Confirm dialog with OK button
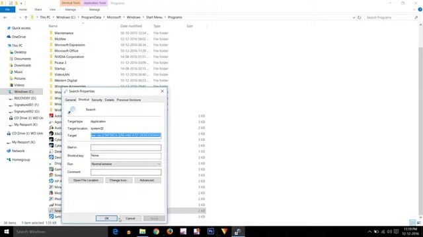The image size is (423, 237). (x=106, y=219)
